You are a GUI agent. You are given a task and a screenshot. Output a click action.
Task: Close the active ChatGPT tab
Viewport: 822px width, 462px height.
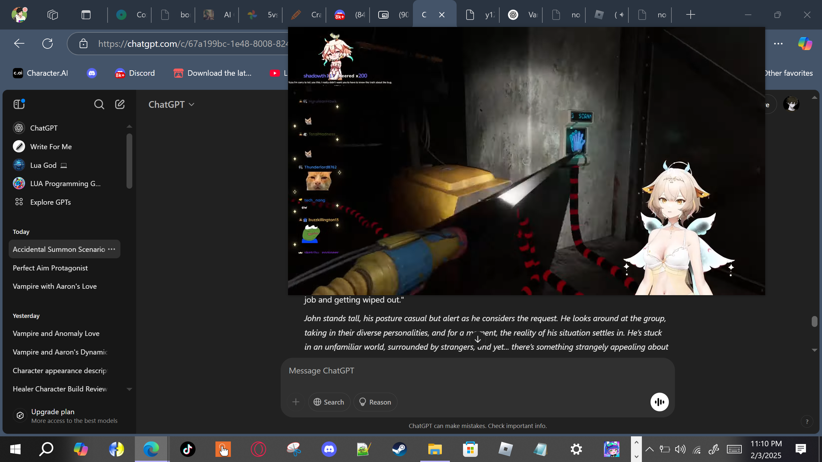click(442, 15)
